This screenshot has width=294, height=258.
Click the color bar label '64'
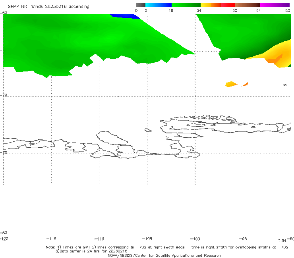(x=259, y=11)
